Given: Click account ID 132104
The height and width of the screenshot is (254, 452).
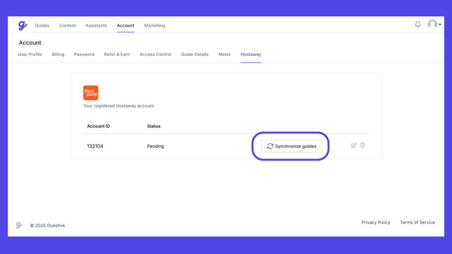Looking at the screenshot, I should click(x=95, y=146).
